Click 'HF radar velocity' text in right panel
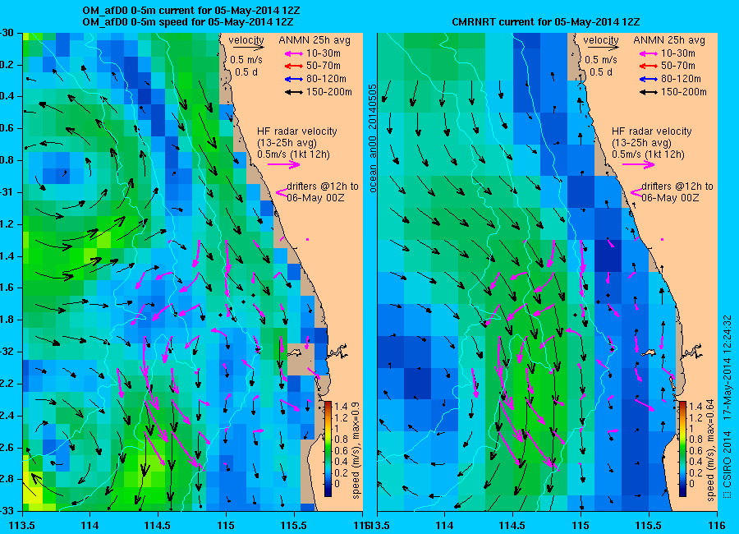 point(652,131)
